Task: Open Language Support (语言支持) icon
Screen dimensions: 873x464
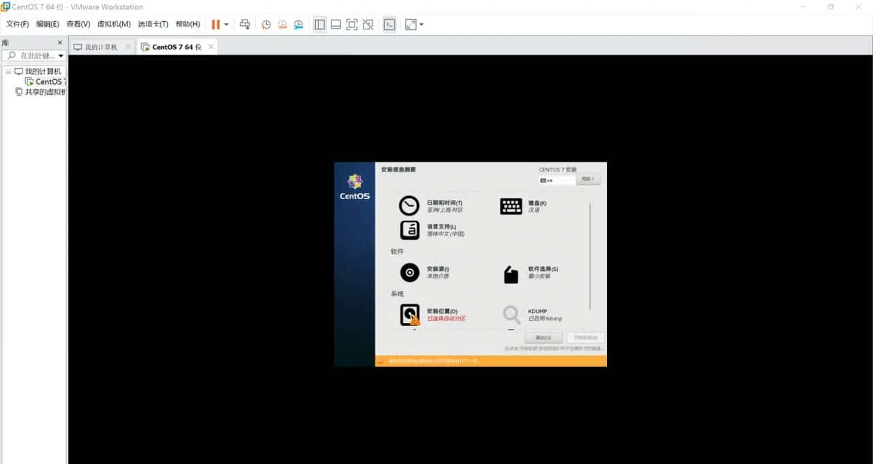Action: point(409,230)
